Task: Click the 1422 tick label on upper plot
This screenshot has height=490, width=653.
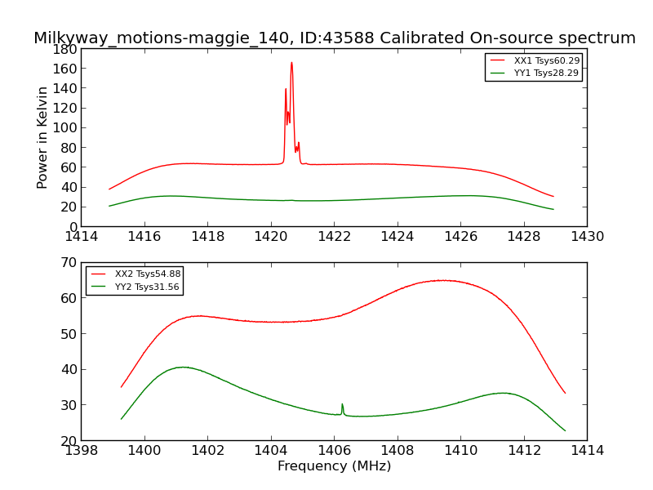Action: [335, 237]
